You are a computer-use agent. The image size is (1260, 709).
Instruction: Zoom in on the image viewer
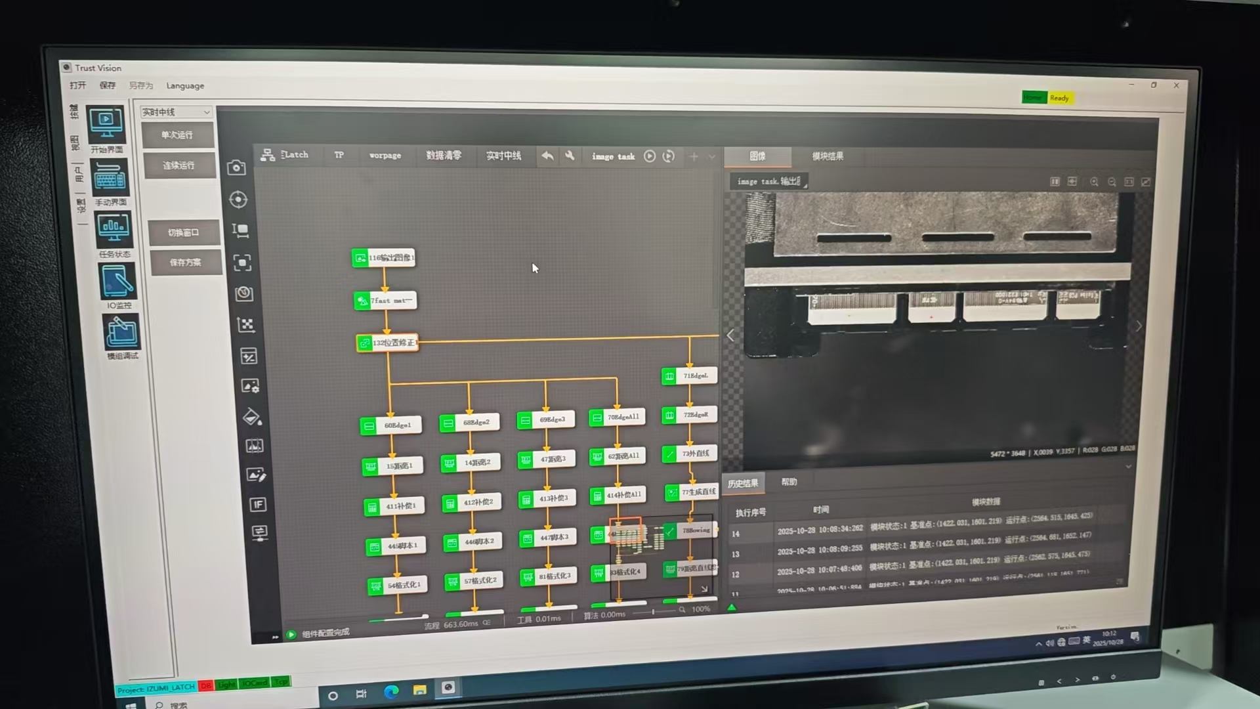(x=1094, y=182)
